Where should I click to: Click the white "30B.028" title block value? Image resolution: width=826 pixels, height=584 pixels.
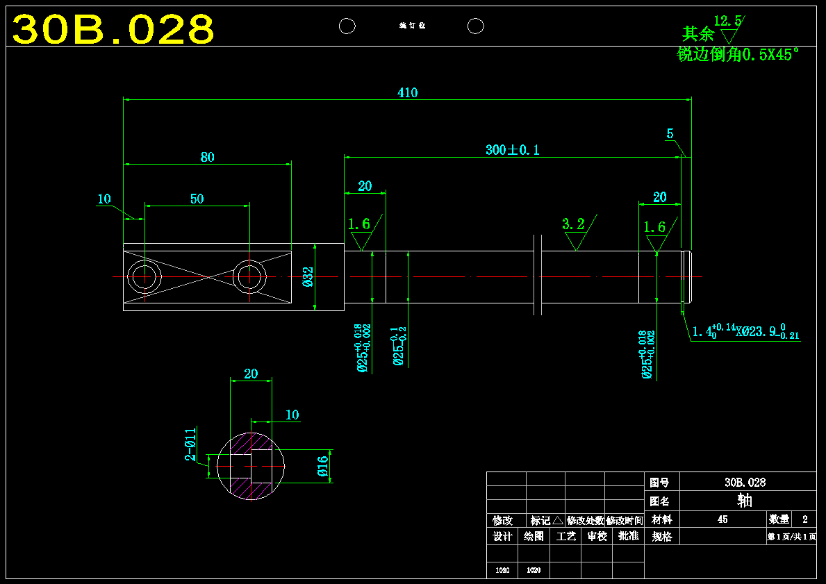point(745,483)
